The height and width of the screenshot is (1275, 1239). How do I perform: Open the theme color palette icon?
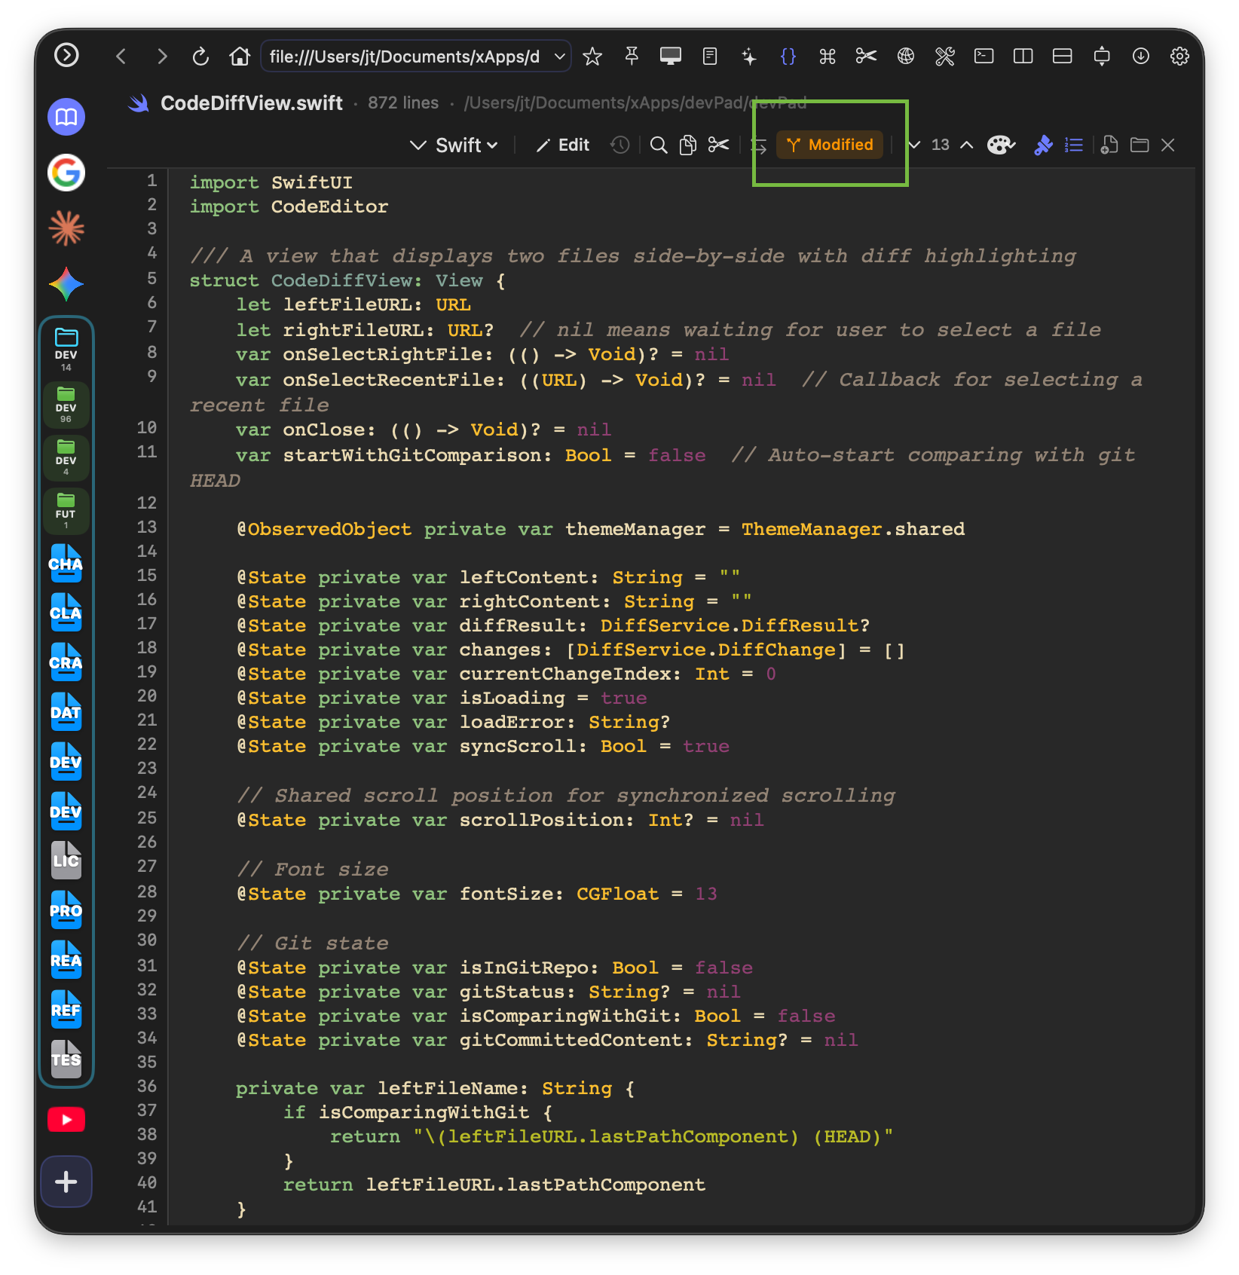pos(1001,145)
